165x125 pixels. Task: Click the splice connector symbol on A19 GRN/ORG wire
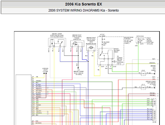(x=48, y=114)
